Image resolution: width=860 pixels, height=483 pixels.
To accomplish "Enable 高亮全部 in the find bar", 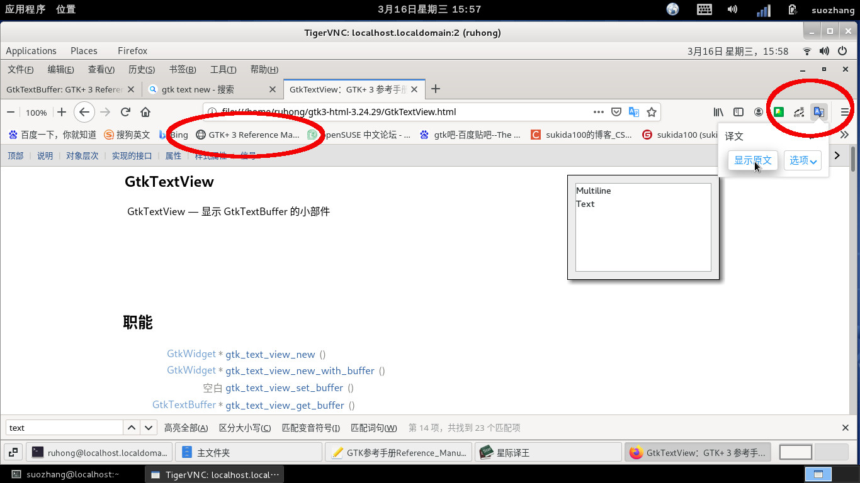I will pos(185,427).
